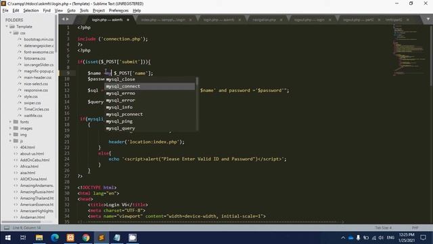Open aisa.html in the sidebar
Image resolution: width=433 pixels, height=244 pixels.
[x=28, y=173]
